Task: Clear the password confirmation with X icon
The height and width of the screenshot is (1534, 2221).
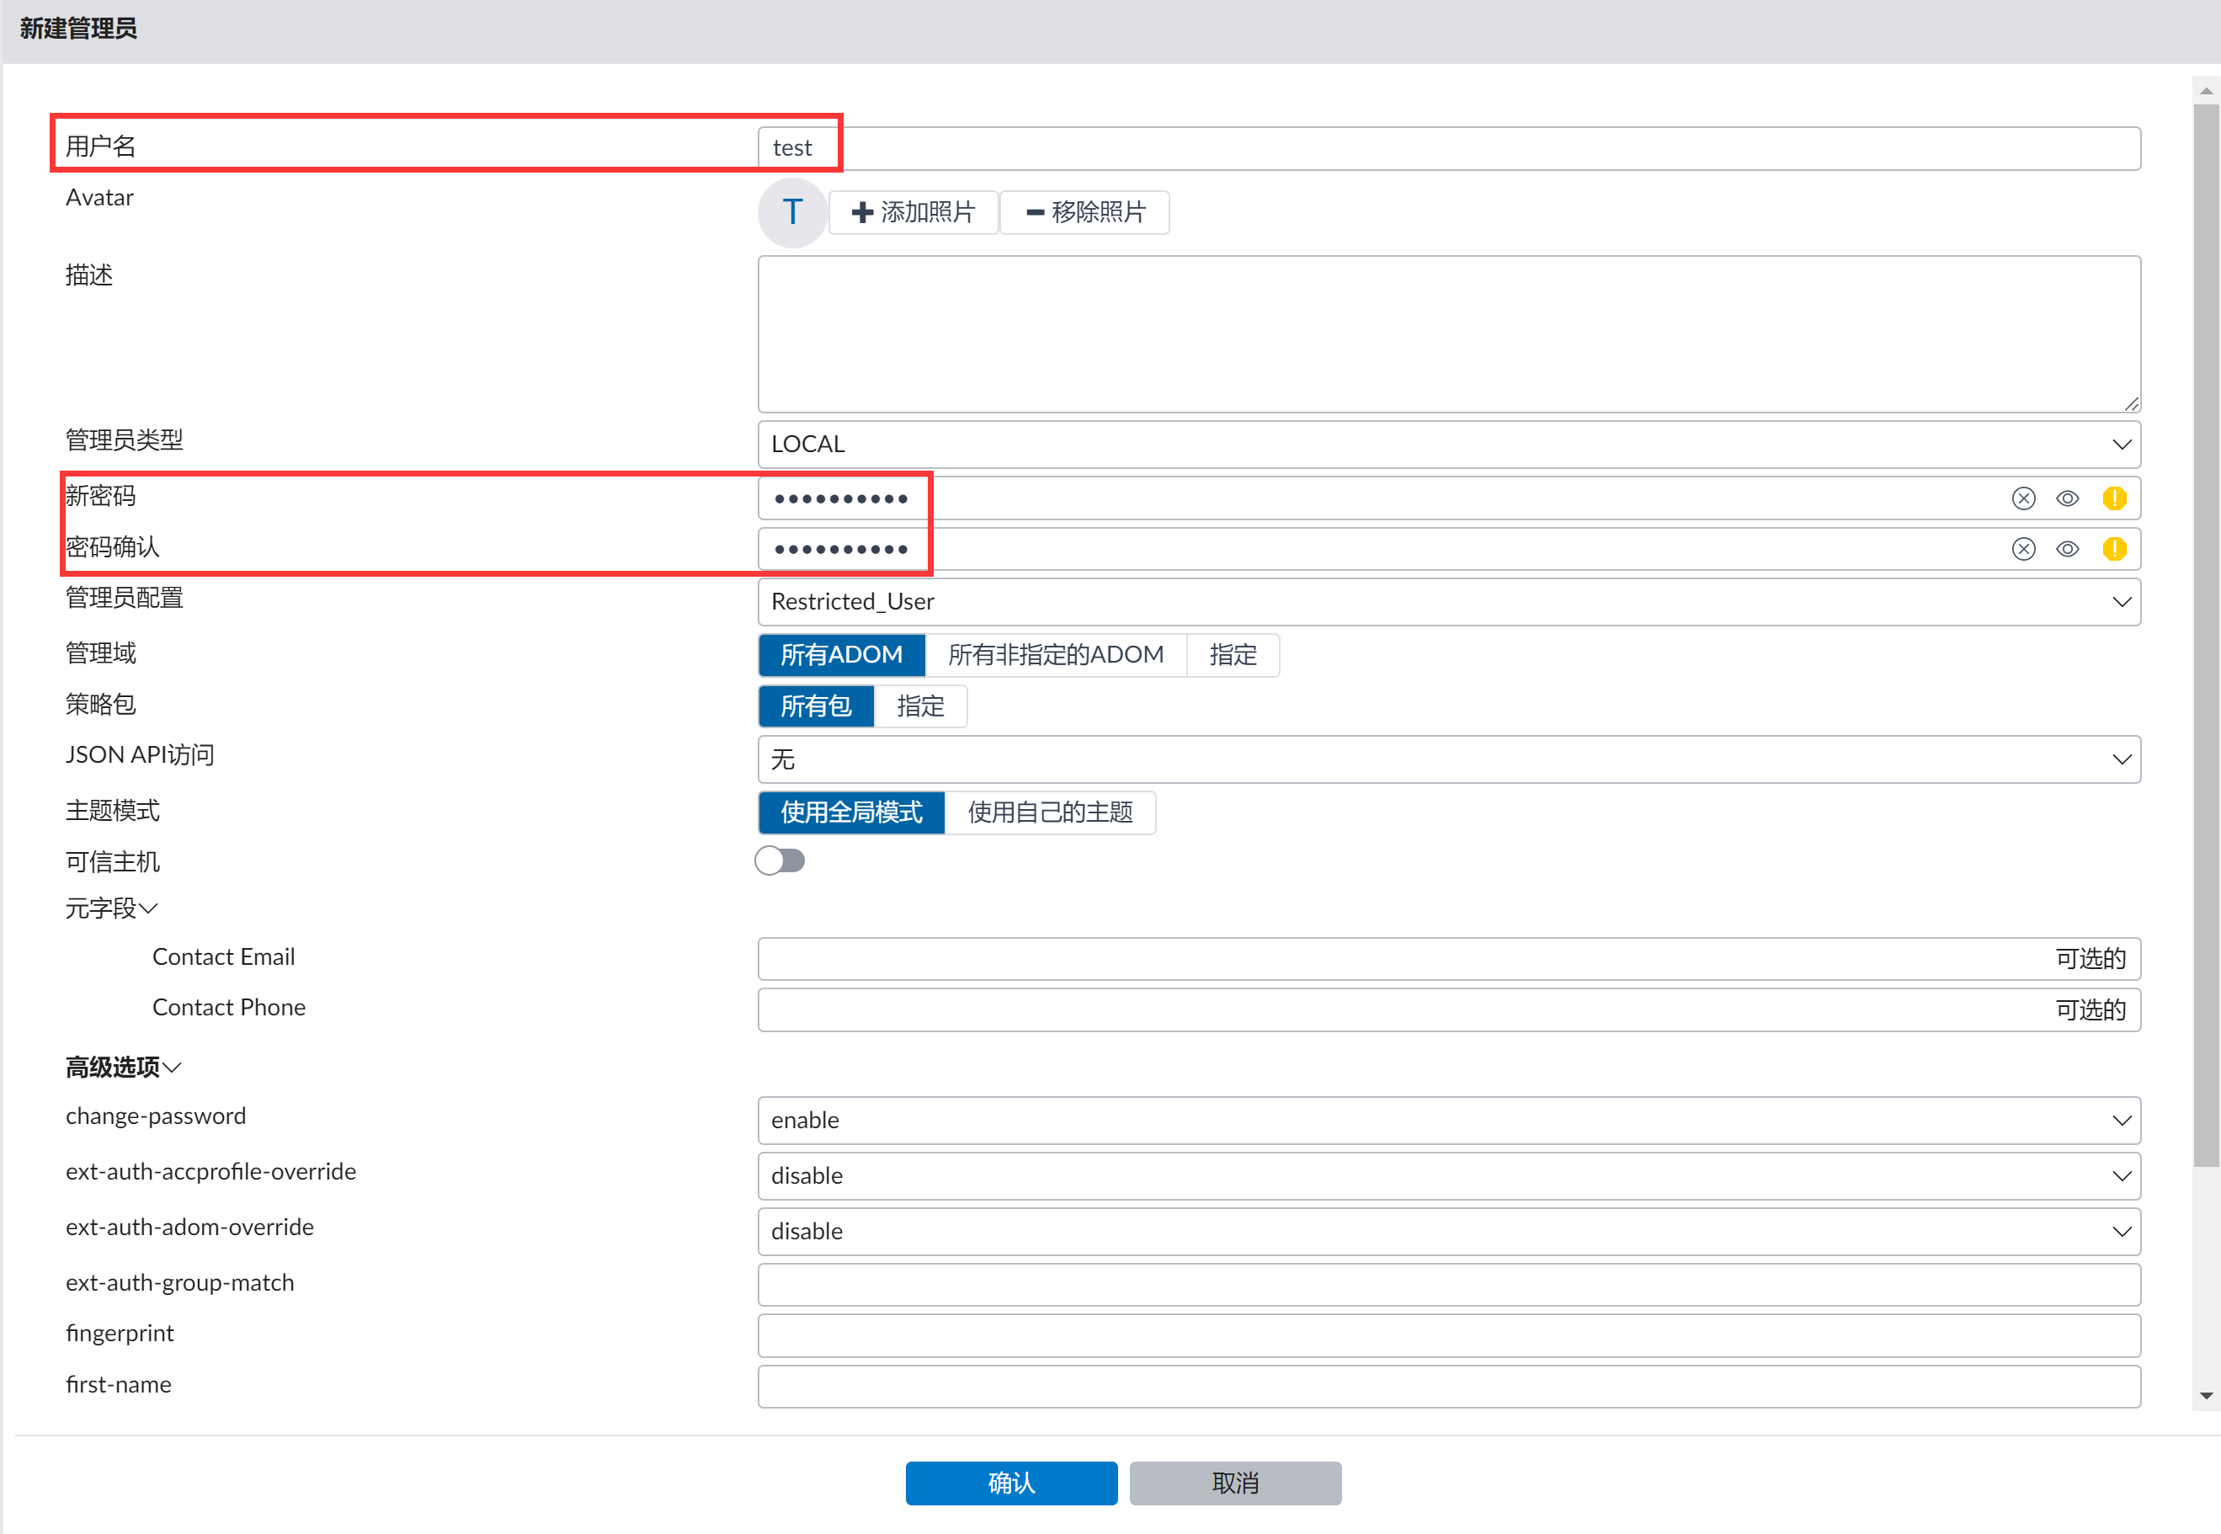Action: (2023, 549)
